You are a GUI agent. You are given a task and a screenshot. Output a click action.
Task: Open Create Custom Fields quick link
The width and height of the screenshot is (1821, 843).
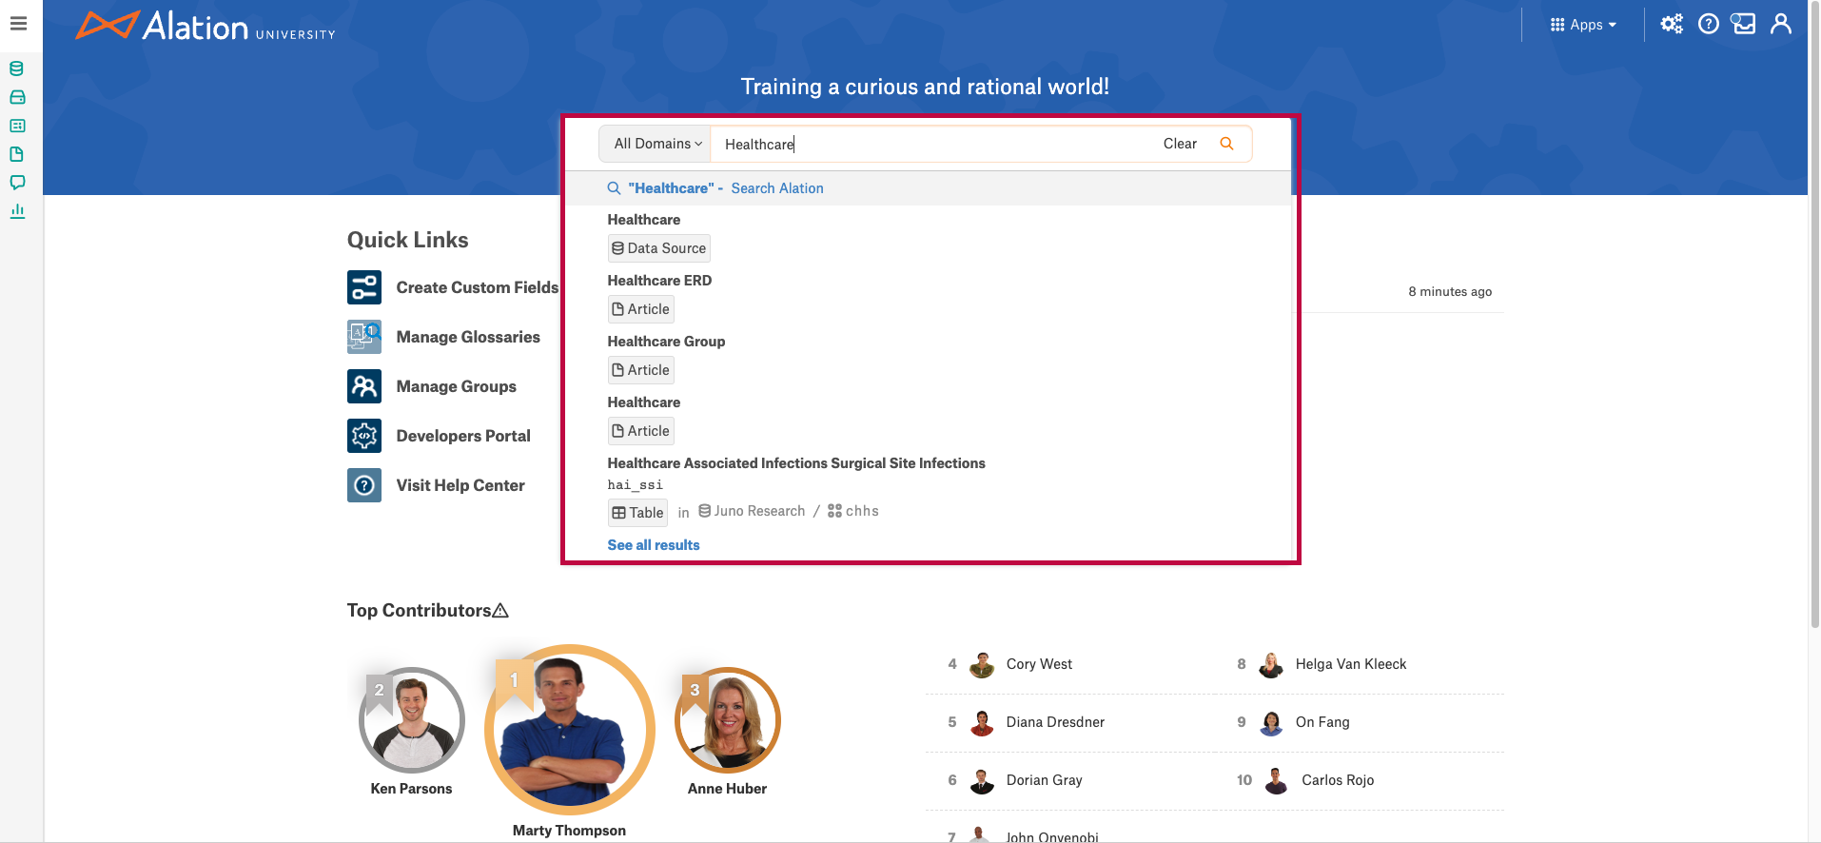click(x=477, y=287)
